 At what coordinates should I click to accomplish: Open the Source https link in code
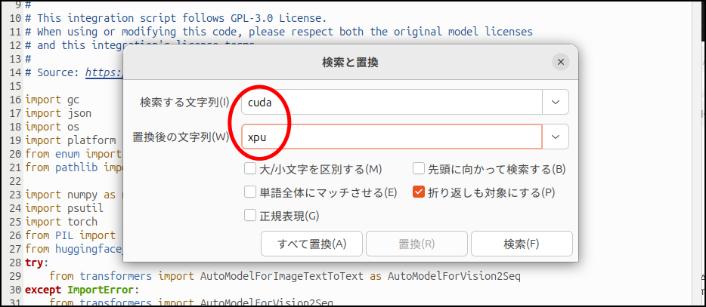(104, 72)
